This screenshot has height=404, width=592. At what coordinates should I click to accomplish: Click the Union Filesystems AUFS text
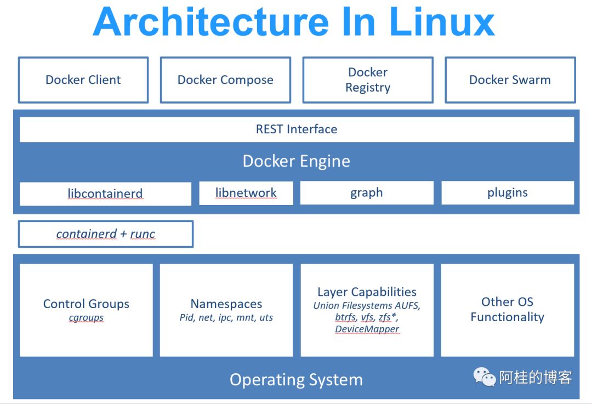click(367, 305)
